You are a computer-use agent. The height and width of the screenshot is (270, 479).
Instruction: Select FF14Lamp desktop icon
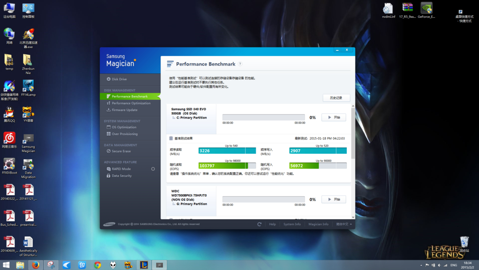(x=28, y=88)
